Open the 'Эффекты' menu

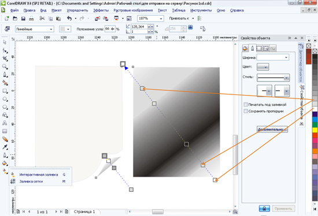point(101,10)
